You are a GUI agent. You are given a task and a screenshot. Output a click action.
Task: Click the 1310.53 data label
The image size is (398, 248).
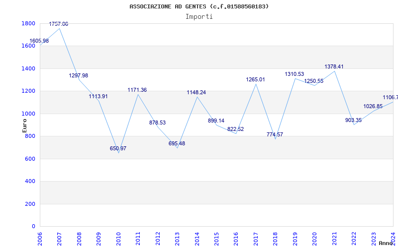pos(295,74)
